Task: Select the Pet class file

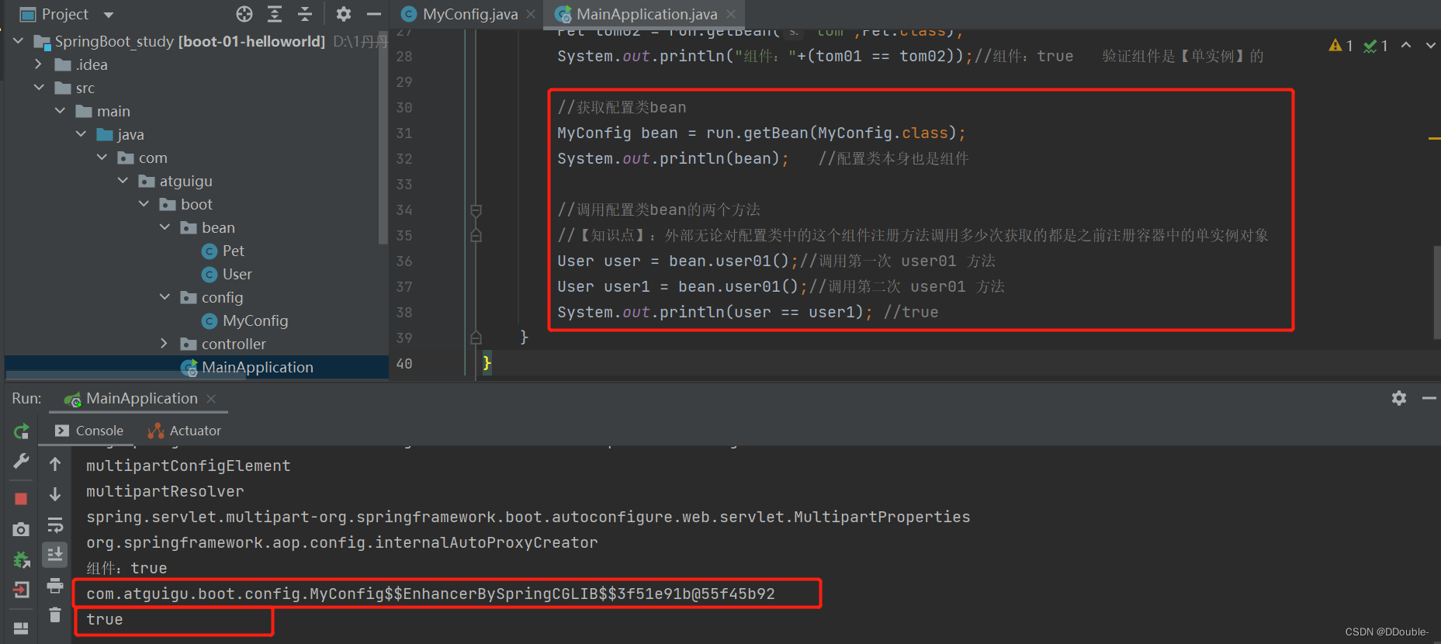Action: 233,251
